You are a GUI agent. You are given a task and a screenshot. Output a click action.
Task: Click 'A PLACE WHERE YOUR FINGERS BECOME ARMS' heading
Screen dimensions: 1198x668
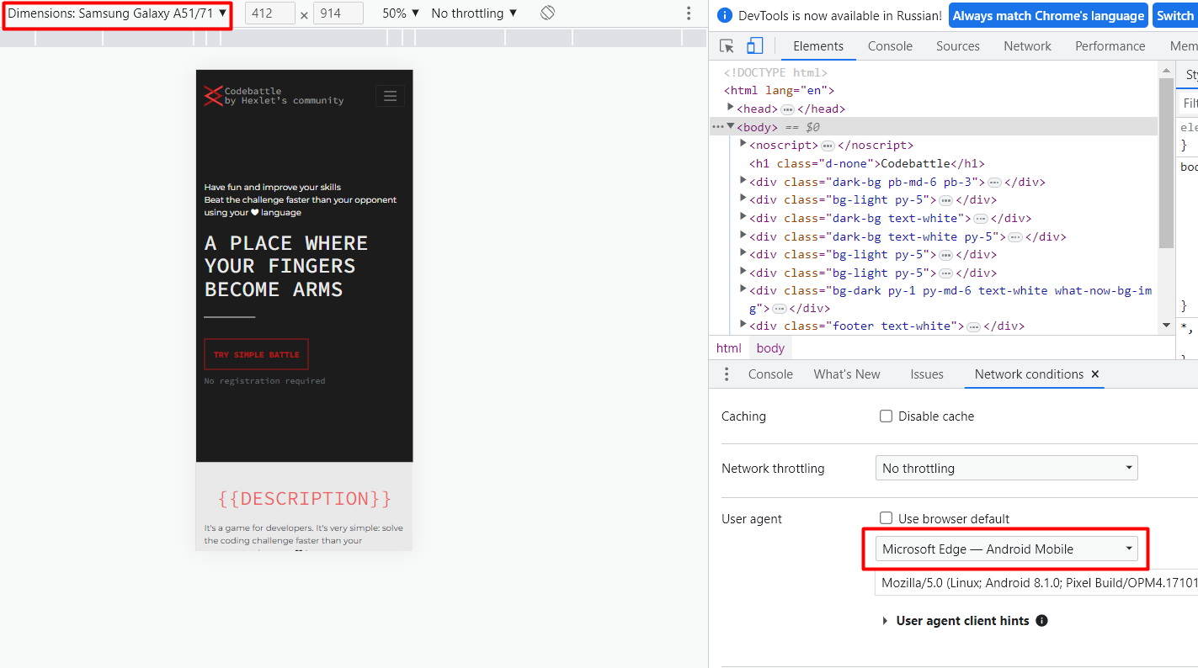(x=286, y=266)
